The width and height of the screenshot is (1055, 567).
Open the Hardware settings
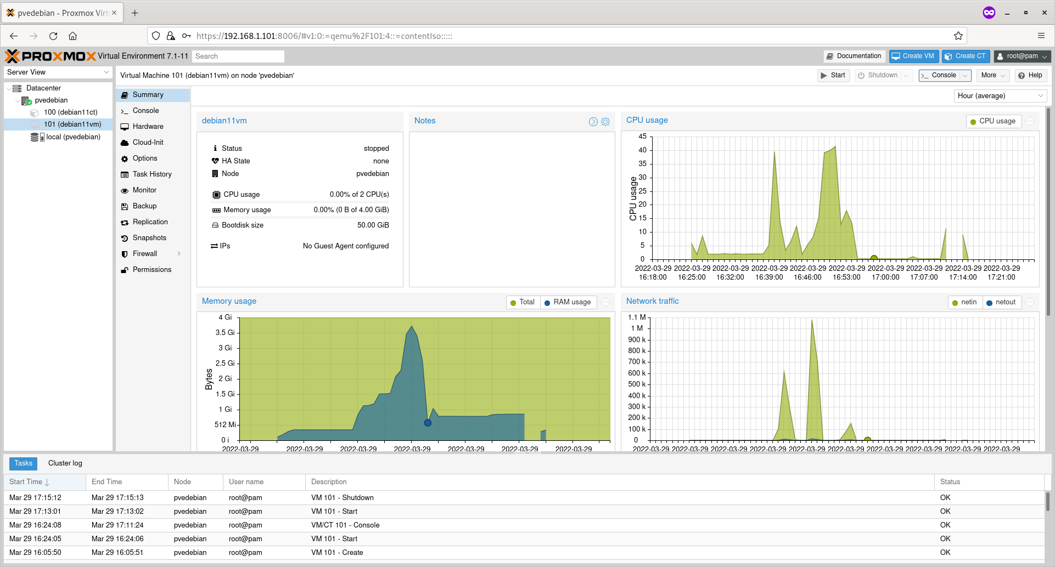pyautogui.click(x=153, y=127)
